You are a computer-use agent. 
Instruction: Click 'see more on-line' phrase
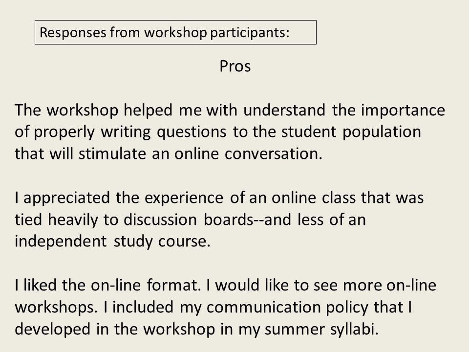[375, 285]
